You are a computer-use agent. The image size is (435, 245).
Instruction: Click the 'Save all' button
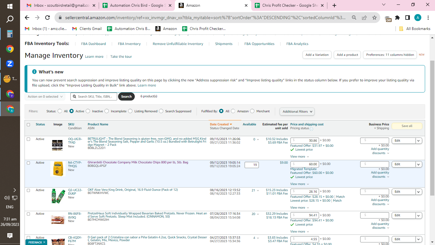tap(407, 126)
